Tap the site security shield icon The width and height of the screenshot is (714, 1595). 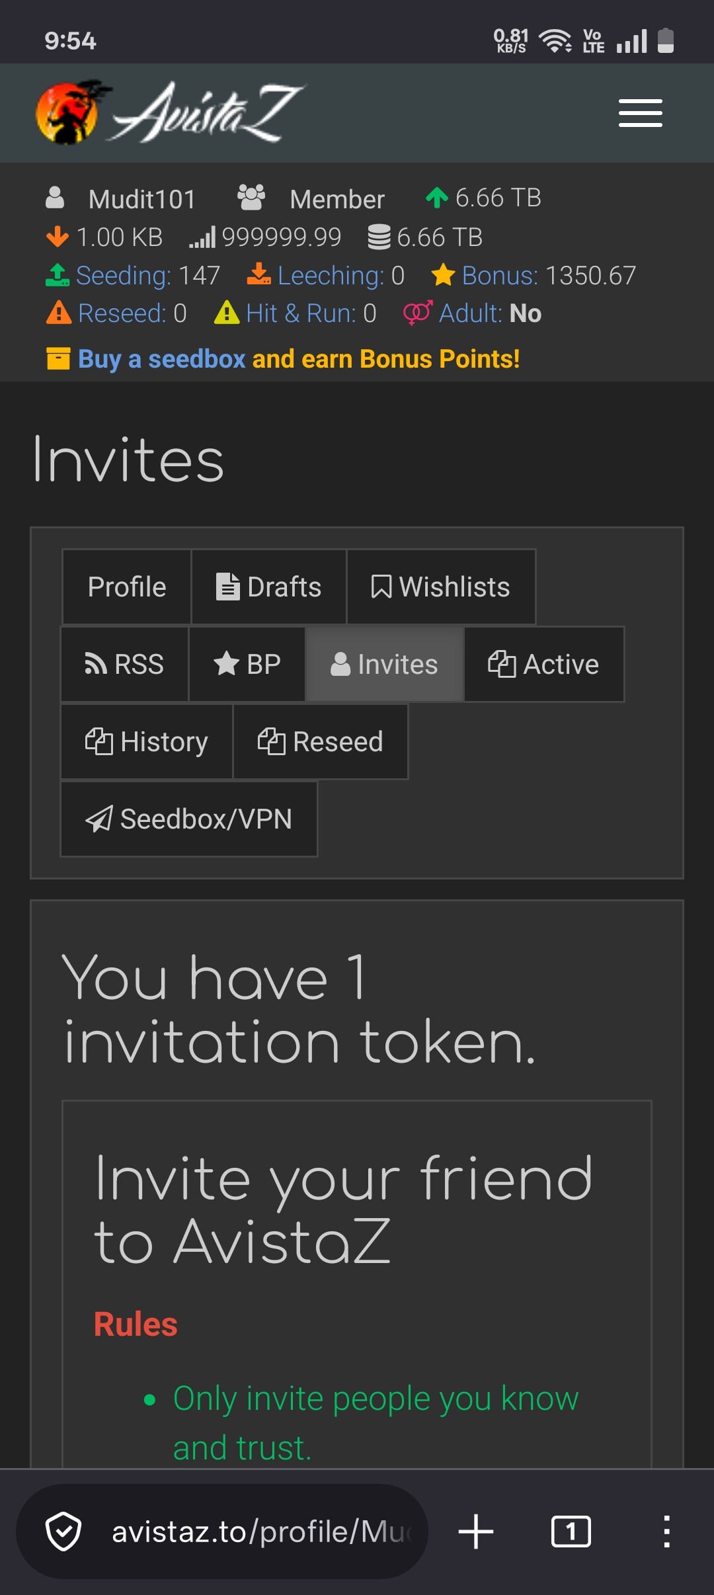pos(63,1532)
